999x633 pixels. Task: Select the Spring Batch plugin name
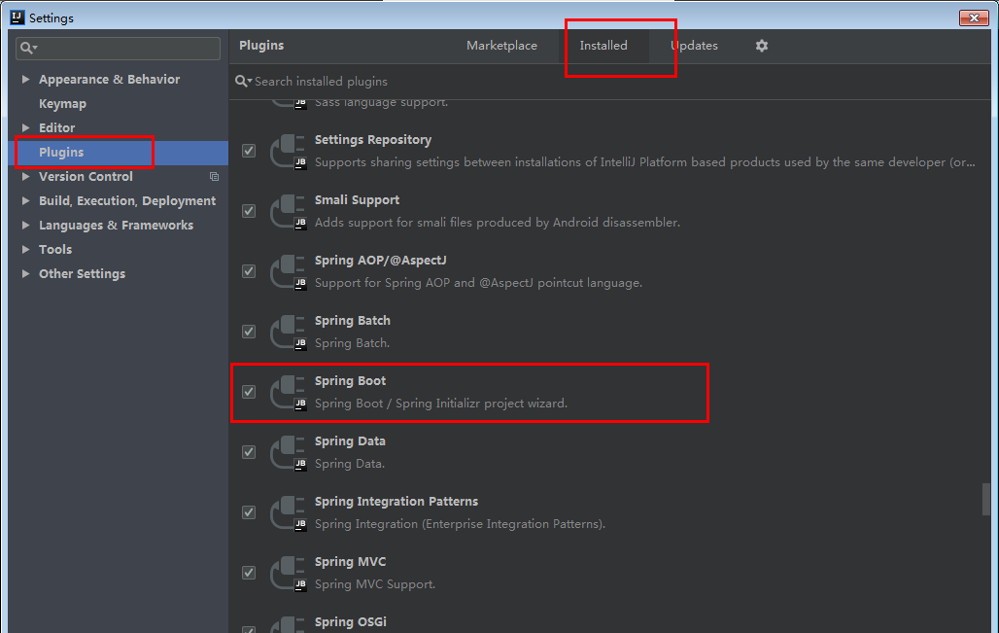click(353, 321)
